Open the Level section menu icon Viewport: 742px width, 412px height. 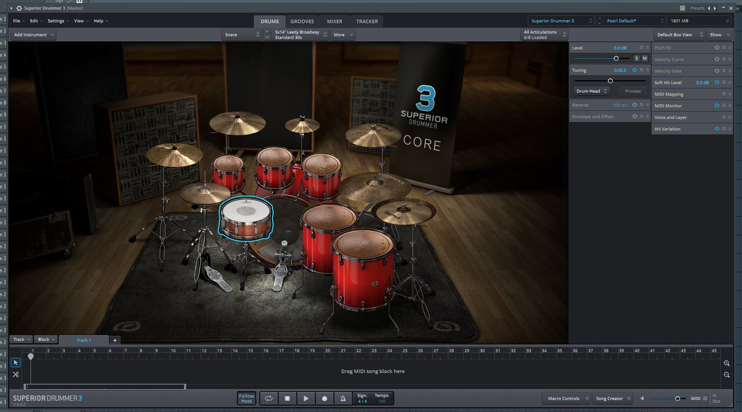pyautogui.click(x=642, y=48)
